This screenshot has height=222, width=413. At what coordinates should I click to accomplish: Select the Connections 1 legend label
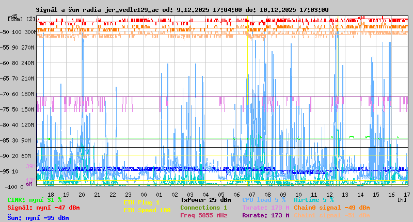coord(203,208)
